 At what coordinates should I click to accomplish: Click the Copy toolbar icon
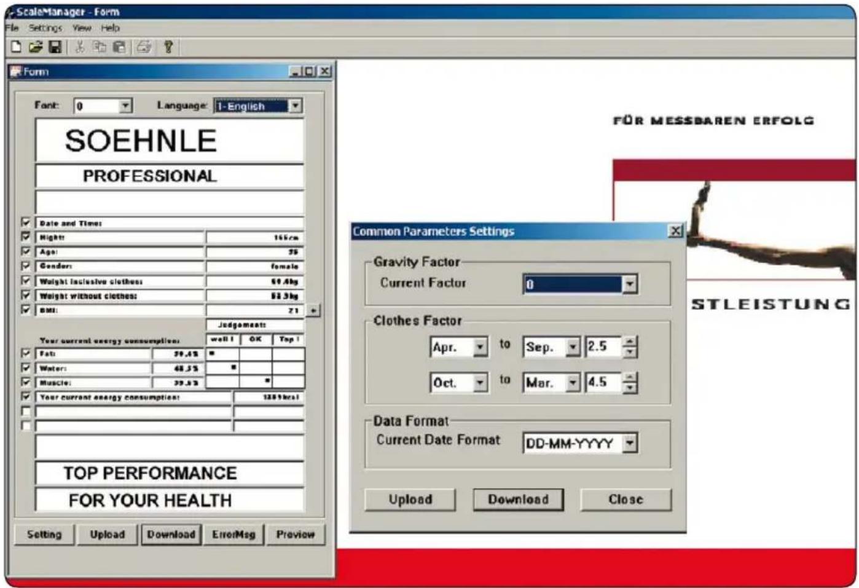(99, 47)
